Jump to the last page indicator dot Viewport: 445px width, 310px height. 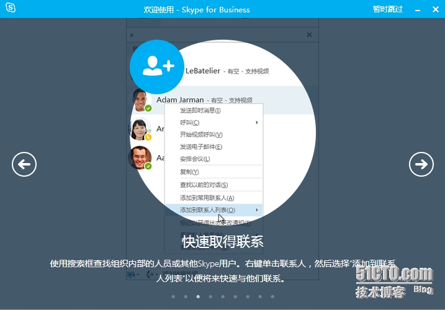click(272, 296)
